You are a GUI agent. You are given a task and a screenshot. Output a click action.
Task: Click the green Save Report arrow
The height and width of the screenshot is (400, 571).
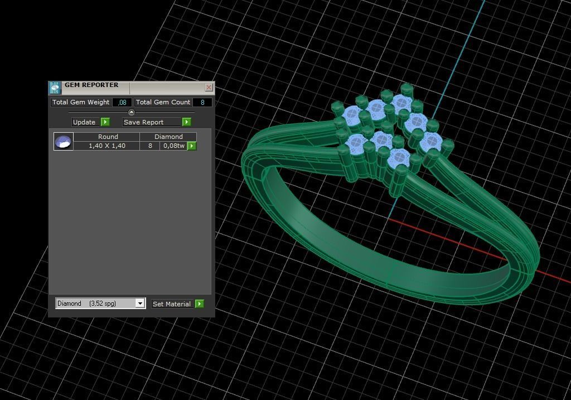[186, 122]
